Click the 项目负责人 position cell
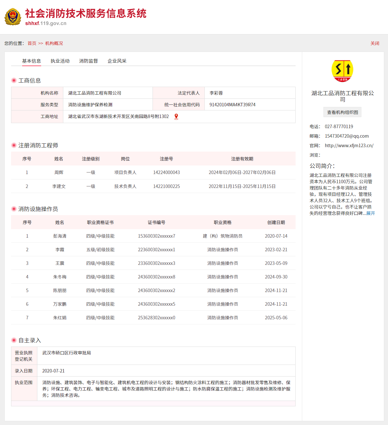 pos(125,172)
